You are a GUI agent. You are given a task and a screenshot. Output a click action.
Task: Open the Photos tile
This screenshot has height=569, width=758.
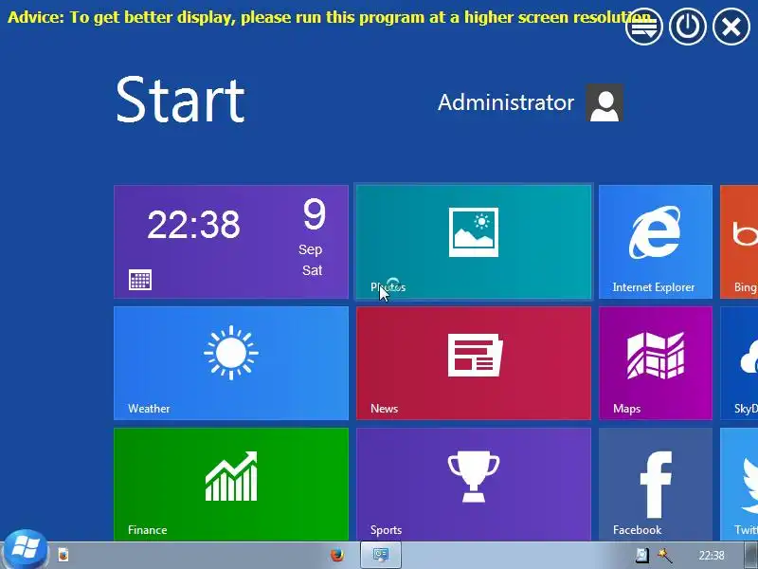[473, 242]
